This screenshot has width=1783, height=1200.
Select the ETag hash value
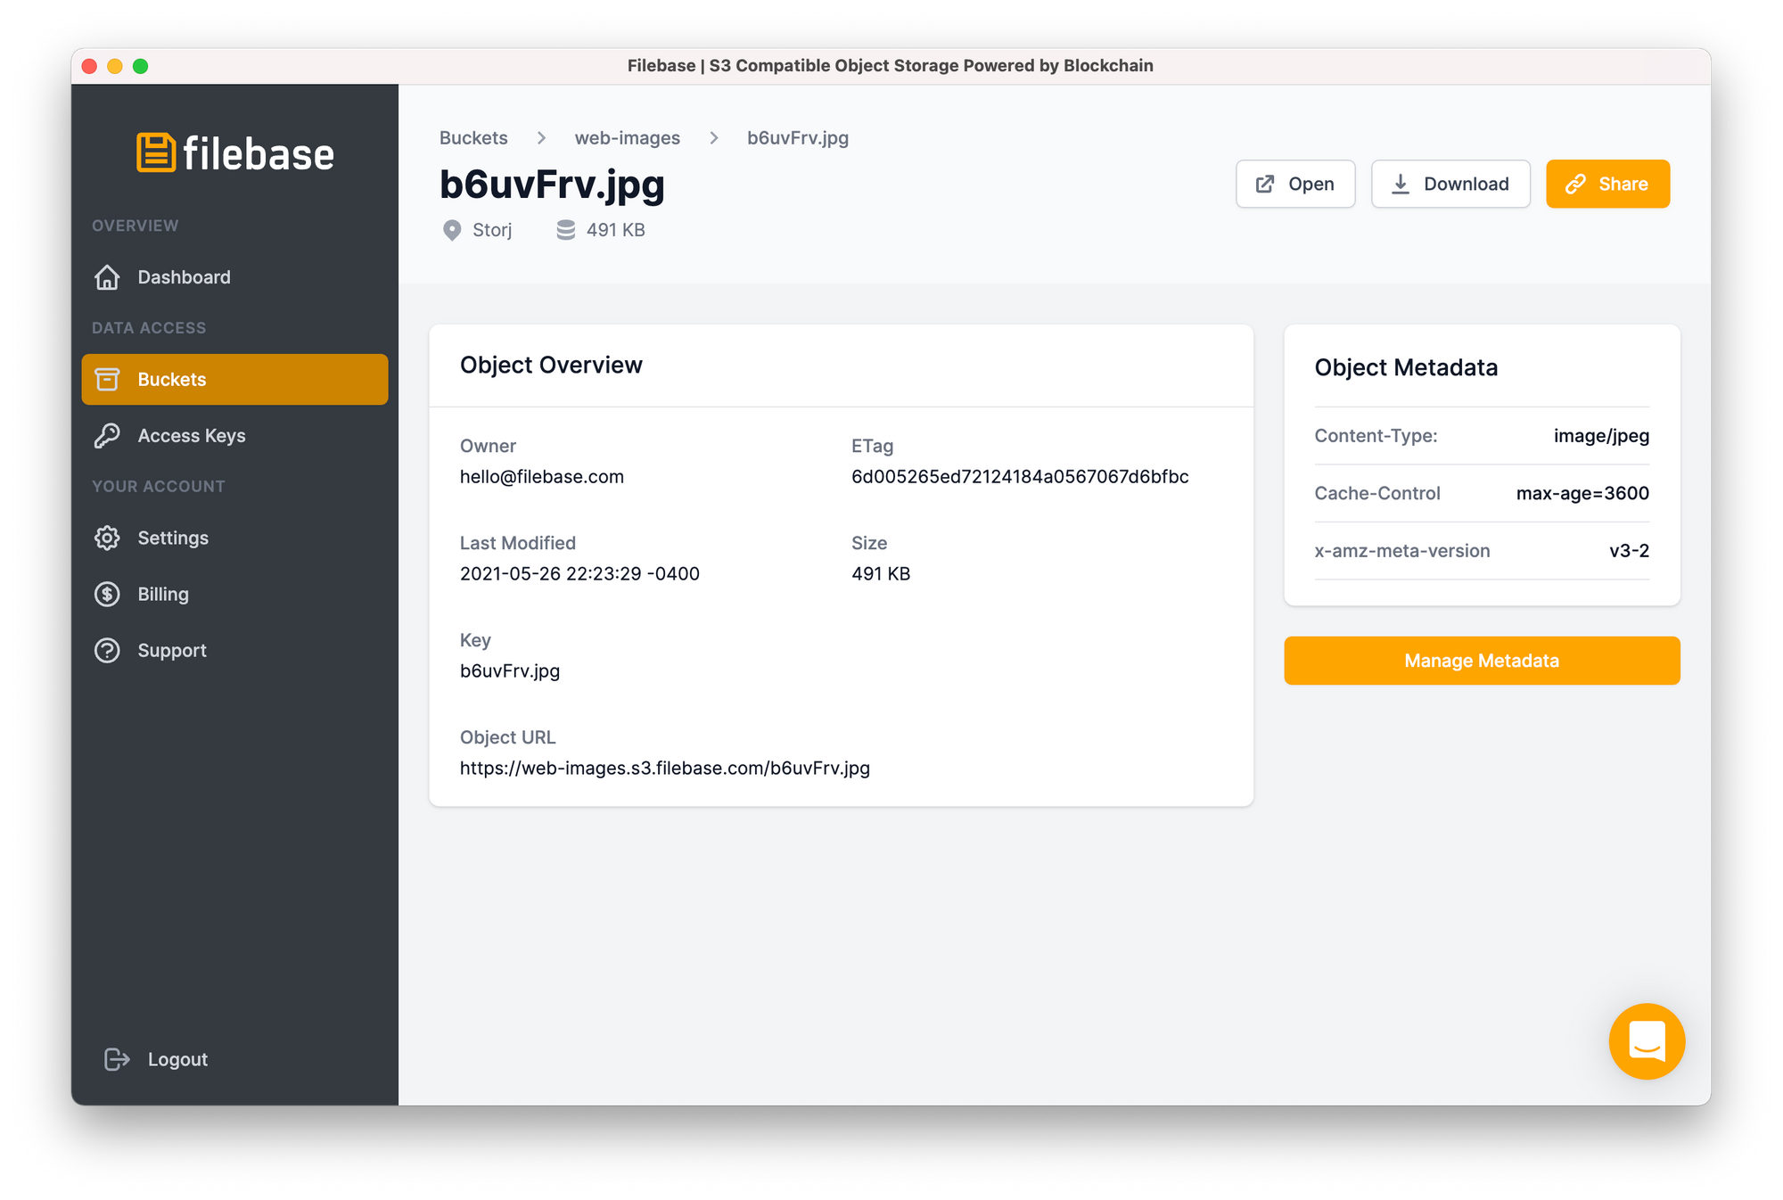click(x=1020, y=476)
